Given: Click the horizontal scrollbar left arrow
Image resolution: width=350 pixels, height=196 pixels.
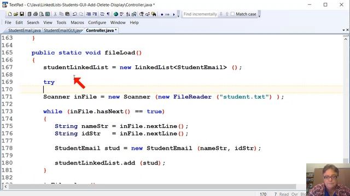Looking at the screenshot, I should [x=5, y=186].
